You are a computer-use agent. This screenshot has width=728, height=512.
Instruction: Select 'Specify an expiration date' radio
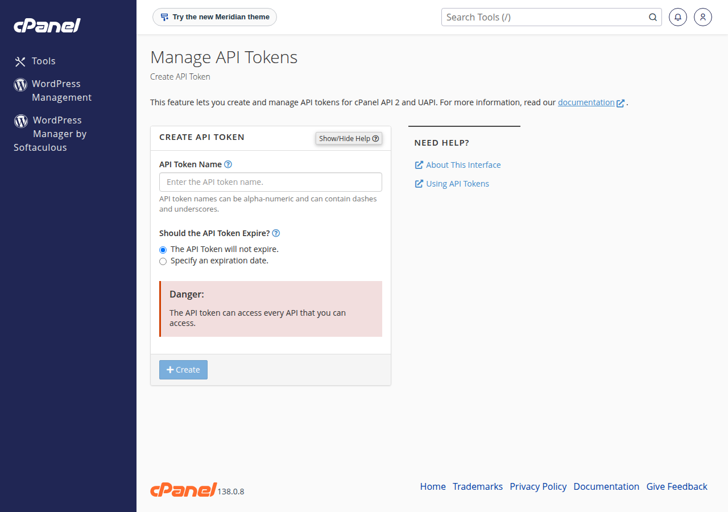click(x=163, y=262)
